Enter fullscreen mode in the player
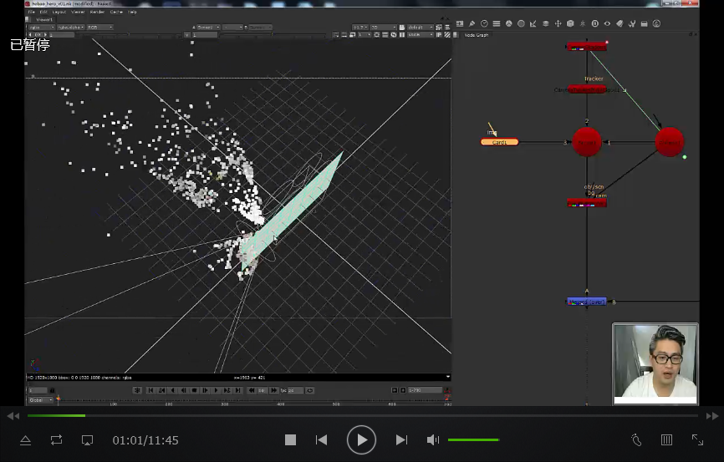 [697, 439]
